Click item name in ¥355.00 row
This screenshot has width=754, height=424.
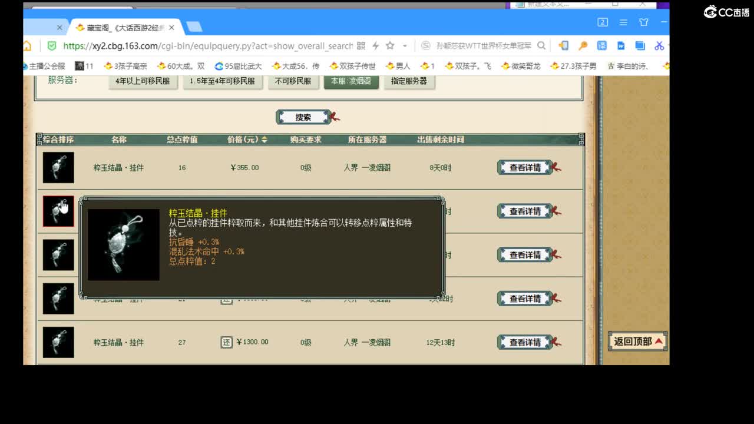[x=118, y=168]
